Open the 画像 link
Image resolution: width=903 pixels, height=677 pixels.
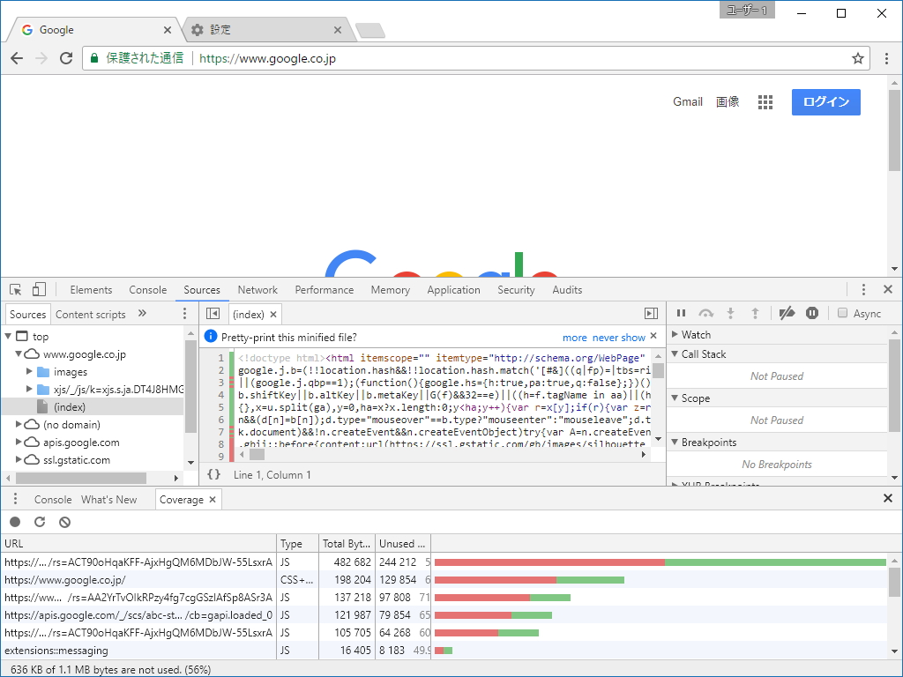tap(728, 102)
